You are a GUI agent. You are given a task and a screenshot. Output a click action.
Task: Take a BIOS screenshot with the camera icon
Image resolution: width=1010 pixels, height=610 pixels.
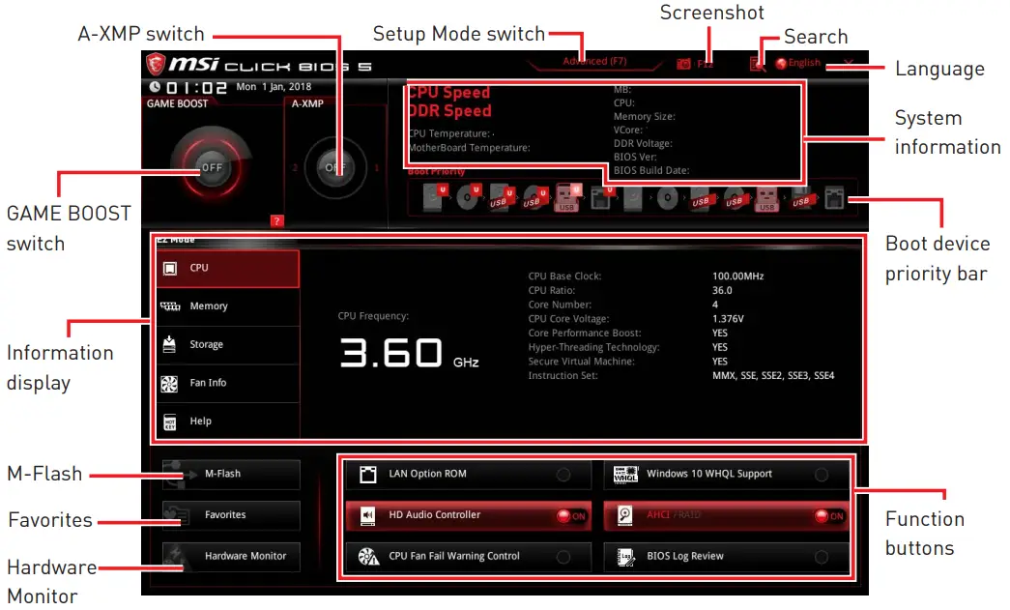(x=683, y=62)
